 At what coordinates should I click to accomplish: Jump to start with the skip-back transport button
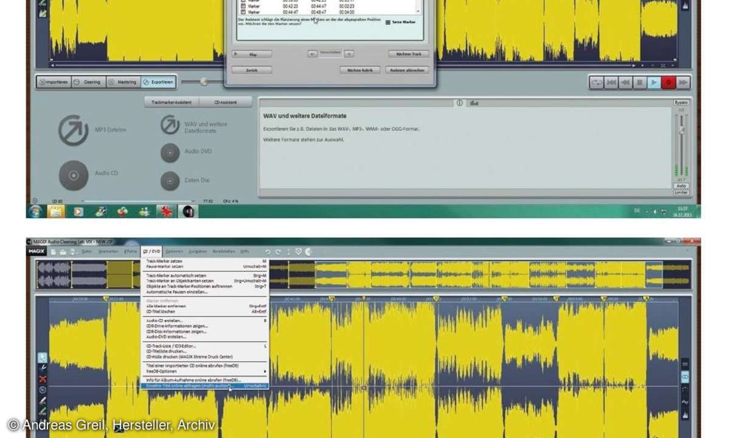(x=611, y=82)
